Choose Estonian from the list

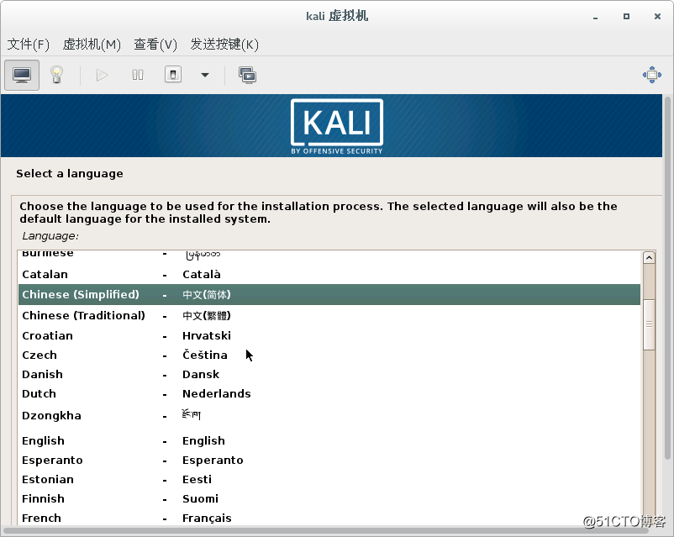click(329, 479)
